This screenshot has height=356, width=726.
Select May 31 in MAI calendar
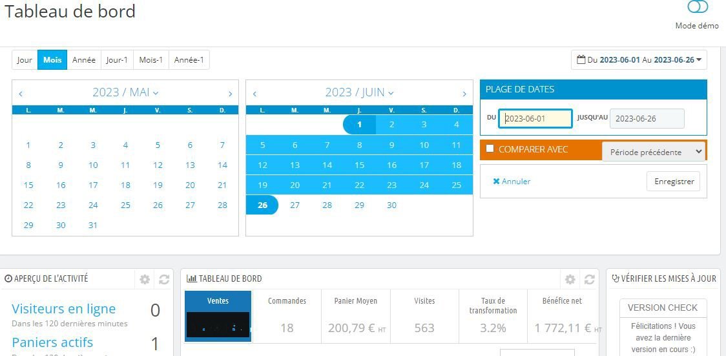coord(93,225)
